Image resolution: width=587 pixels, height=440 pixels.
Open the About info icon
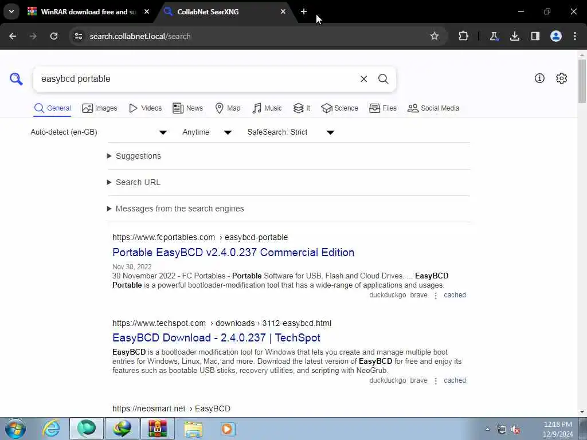(539, 78)
